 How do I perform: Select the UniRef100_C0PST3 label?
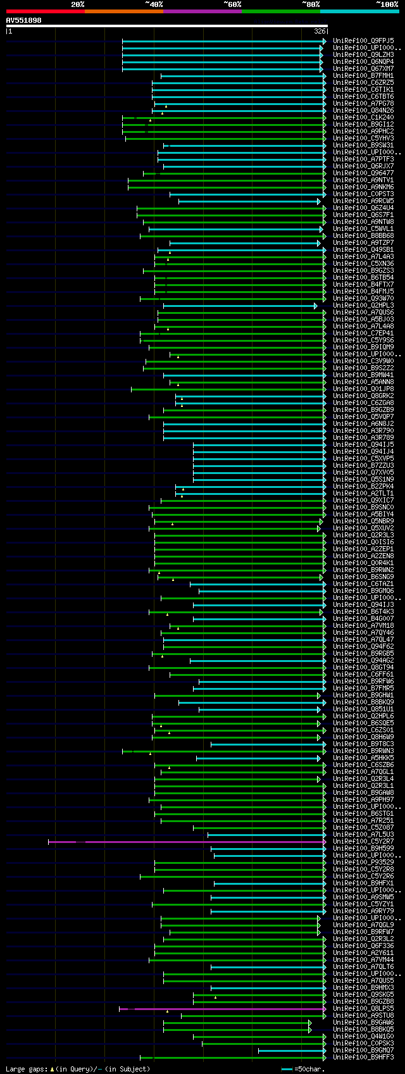pyautogui.click(x=363, y=194)
